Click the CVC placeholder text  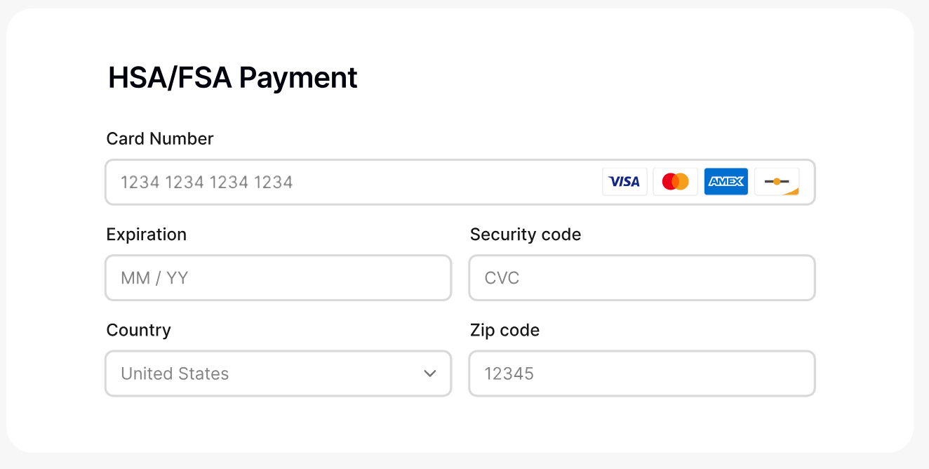click(502, 278)
